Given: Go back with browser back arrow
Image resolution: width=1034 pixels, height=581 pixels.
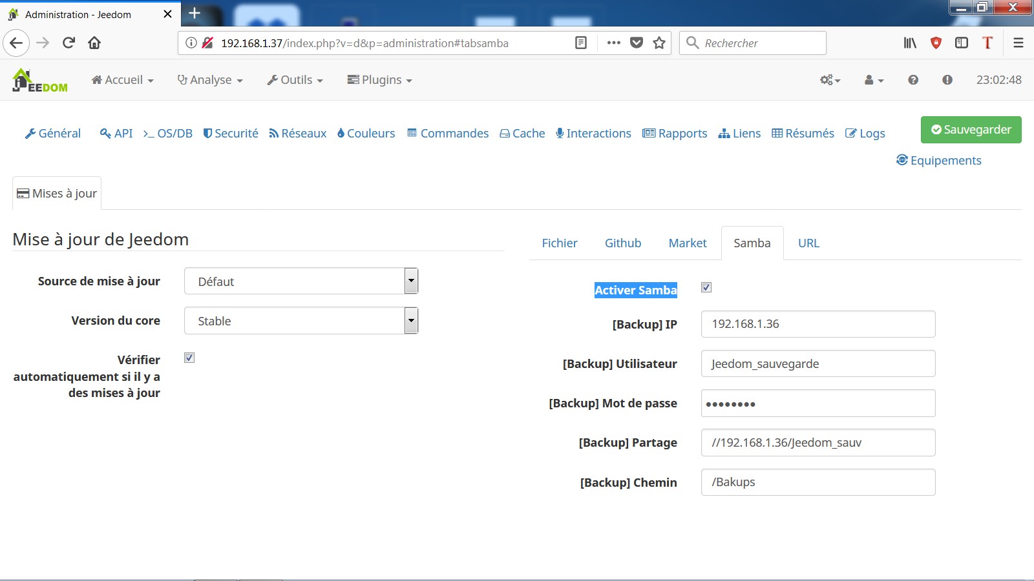Looking at the screenshot, I should [x=16, y=43].
